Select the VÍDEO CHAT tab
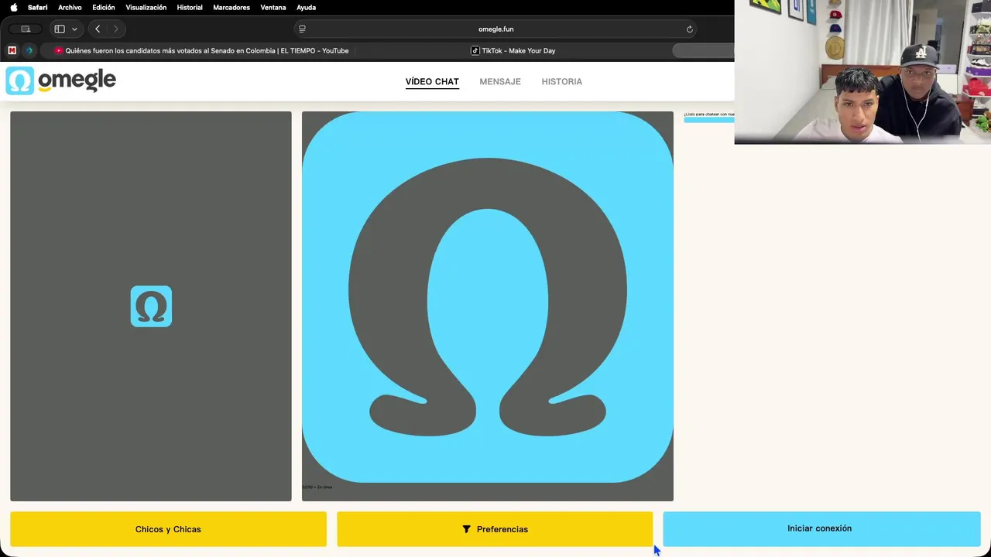The height and width of the screenshot is (557, 991). (x=432, y=81)
